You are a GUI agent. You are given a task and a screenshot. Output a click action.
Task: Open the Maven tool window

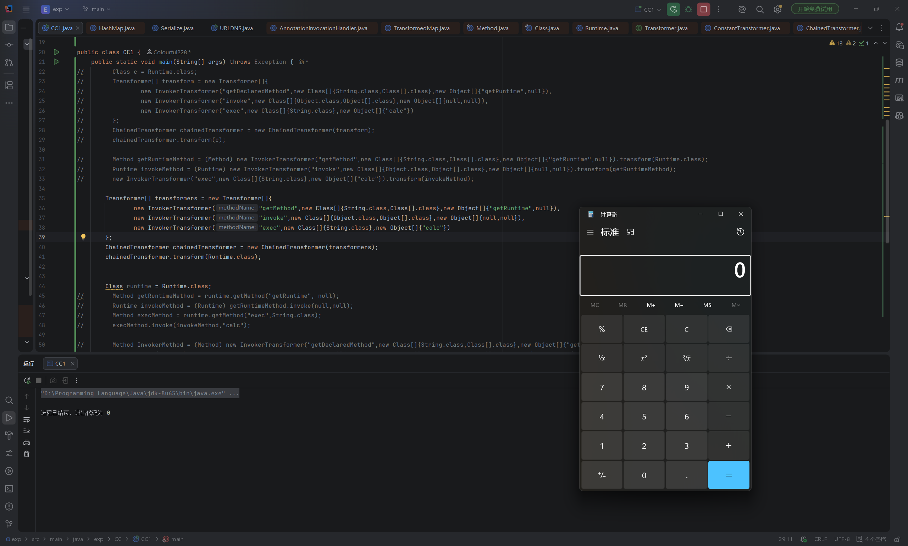point(899,80)
